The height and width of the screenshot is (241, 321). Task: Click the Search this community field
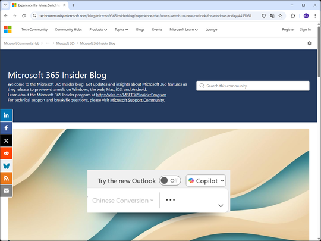point(253,86)
